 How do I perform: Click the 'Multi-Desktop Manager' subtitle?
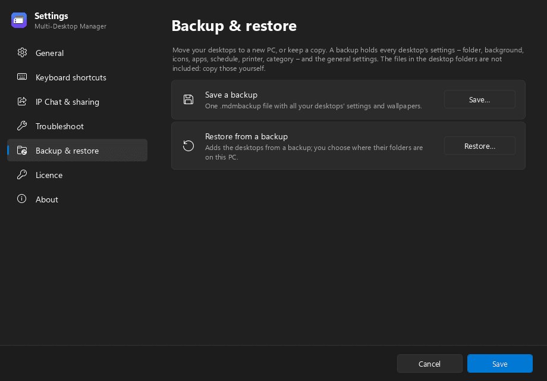point(71,27)
